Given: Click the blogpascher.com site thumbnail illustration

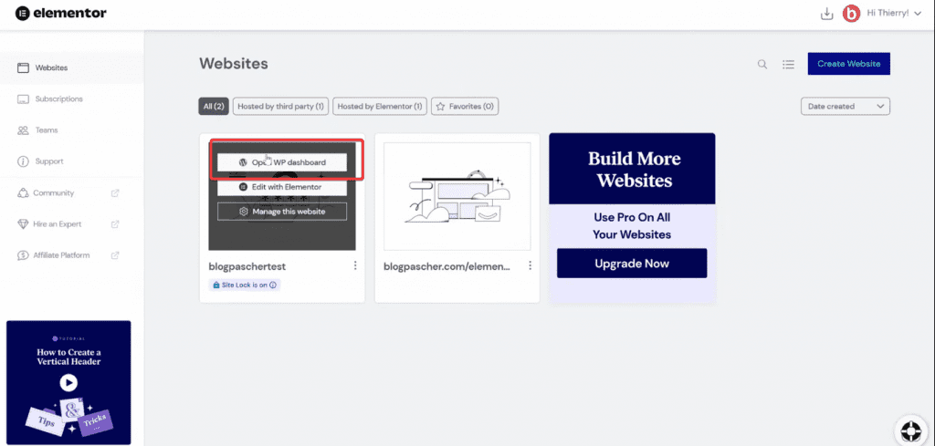Looking at the screenshot, I should pyautogui.click(x=457, y=196).
